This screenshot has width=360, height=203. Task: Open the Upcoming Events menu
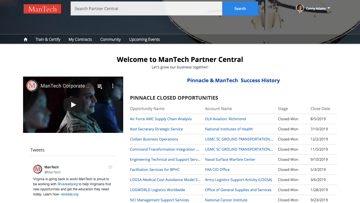[x=144, y=39]
